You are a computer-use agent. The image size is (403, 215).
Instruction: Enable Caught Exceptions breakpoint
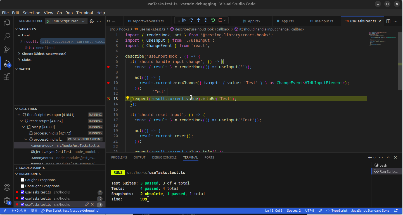pos(23,180)
